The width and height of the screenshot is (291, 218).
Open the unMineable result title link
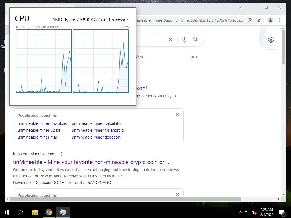(x=92, y=162)
